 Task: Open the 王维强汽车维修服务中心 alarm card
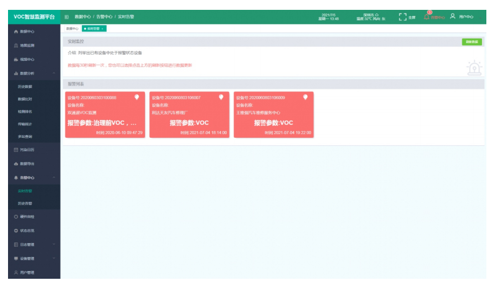pyautogui.click(x=273, y=114)
